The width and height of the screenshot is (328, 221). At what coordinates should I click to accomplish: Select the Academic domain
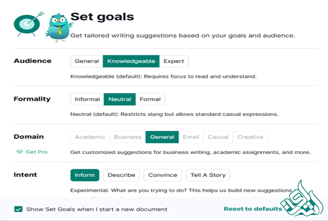coord(90,137)
